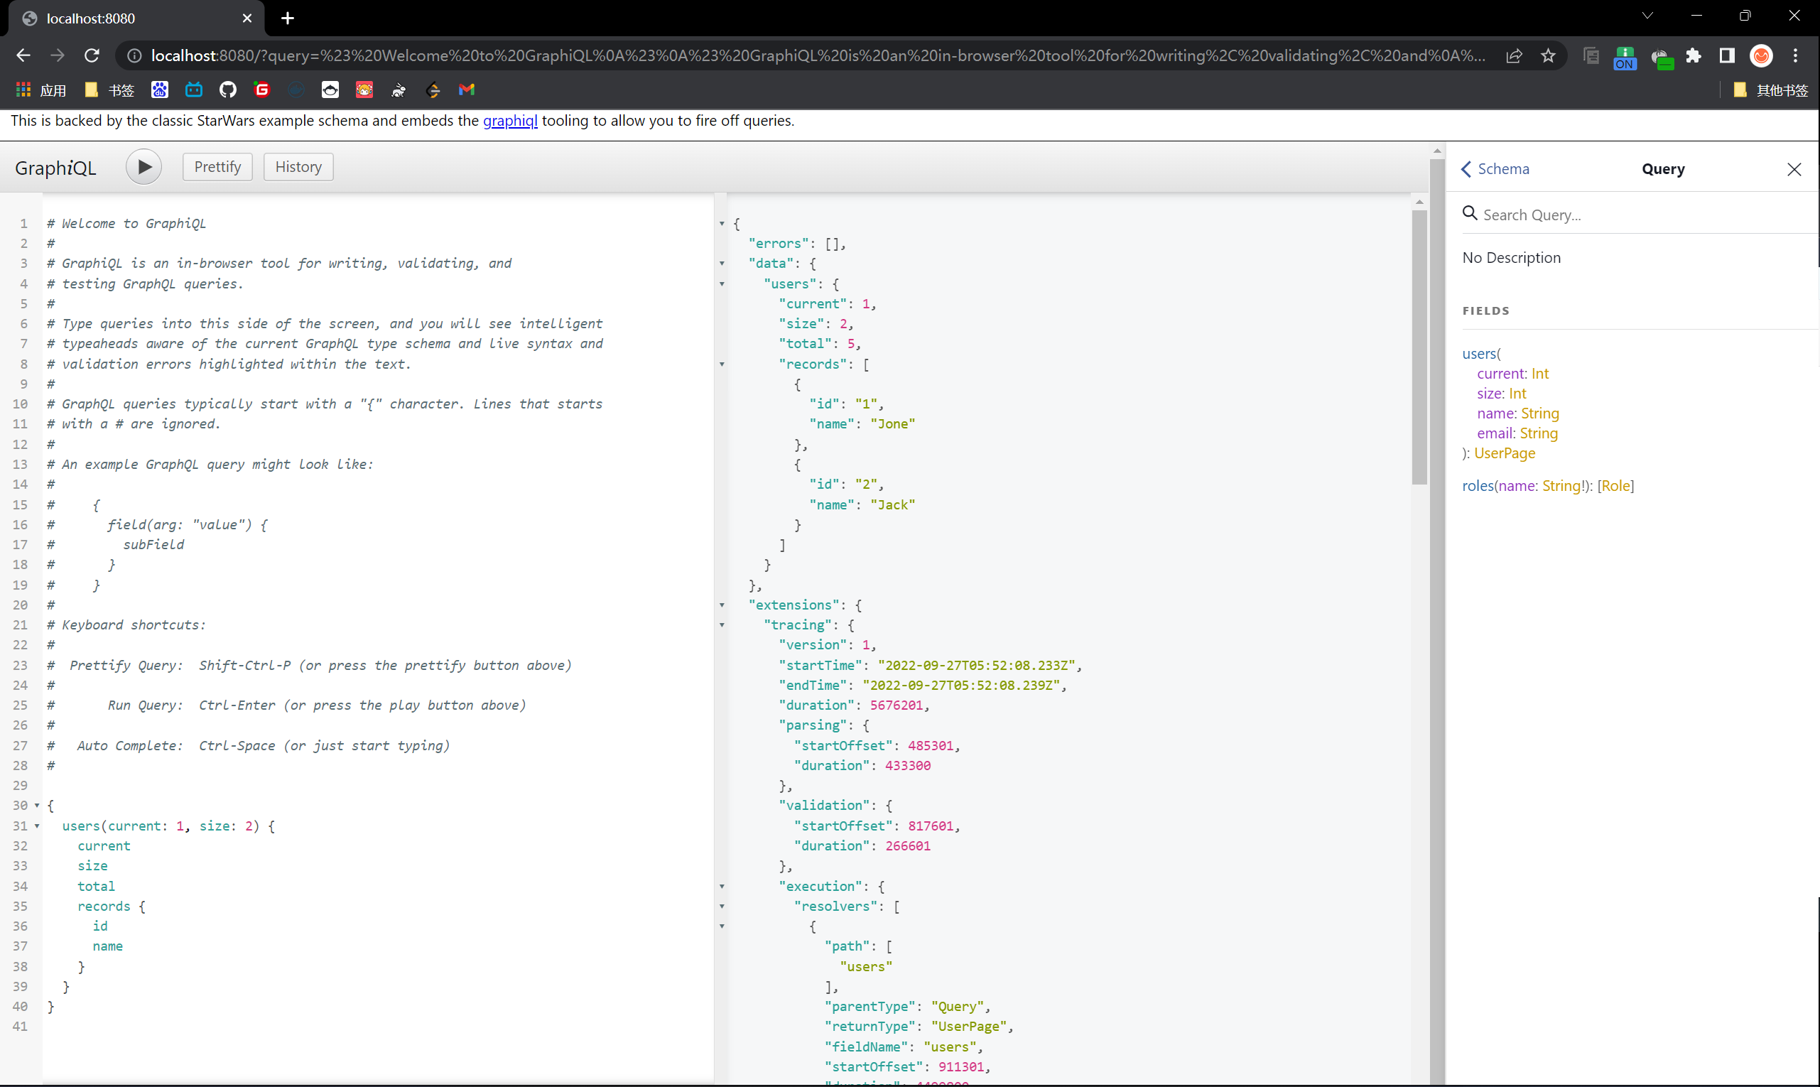Collapse the "records" array in results

[x=722, y=364]
